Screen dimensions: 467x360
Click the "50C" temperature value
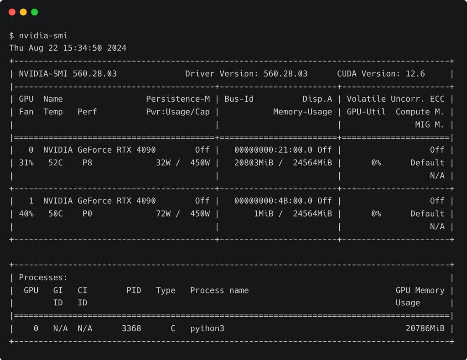pyautogui.click(x=56, y=214)
